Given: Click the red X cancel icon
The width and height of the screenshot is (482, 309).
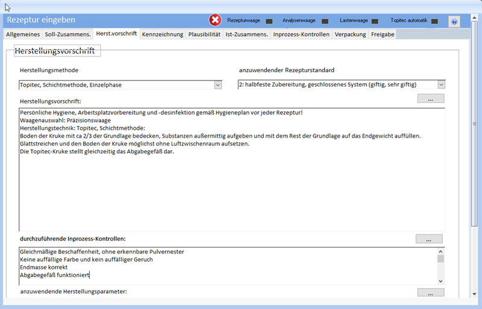Looking at the screenshot, I should click(215, 20).
